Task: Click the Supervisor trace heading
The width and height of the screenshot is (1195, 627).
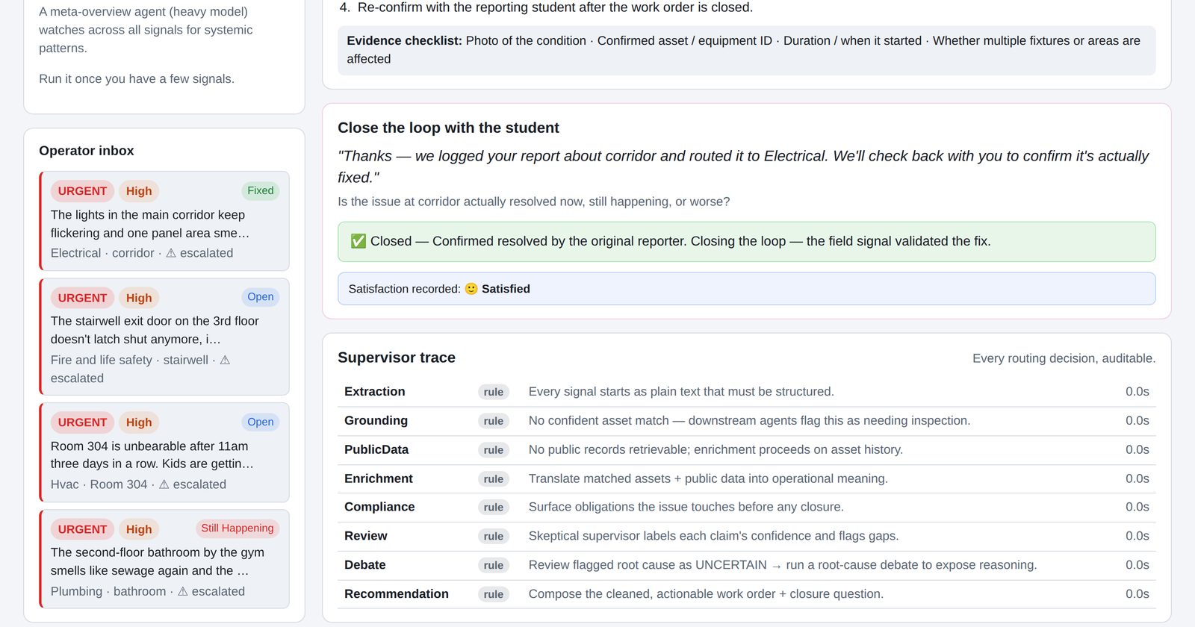Action: coord(397,358)
